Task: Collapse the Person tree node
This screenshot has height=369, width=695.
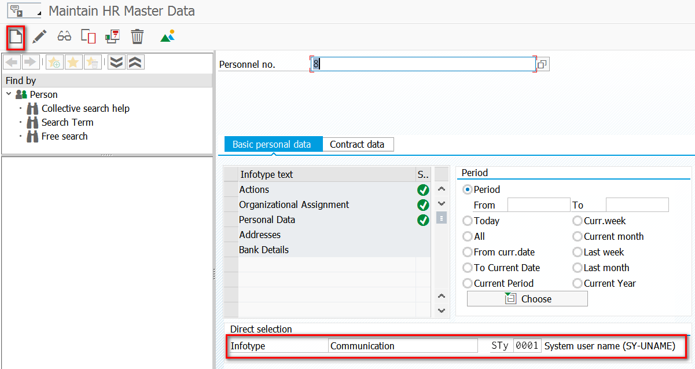Action: [9, 94]
